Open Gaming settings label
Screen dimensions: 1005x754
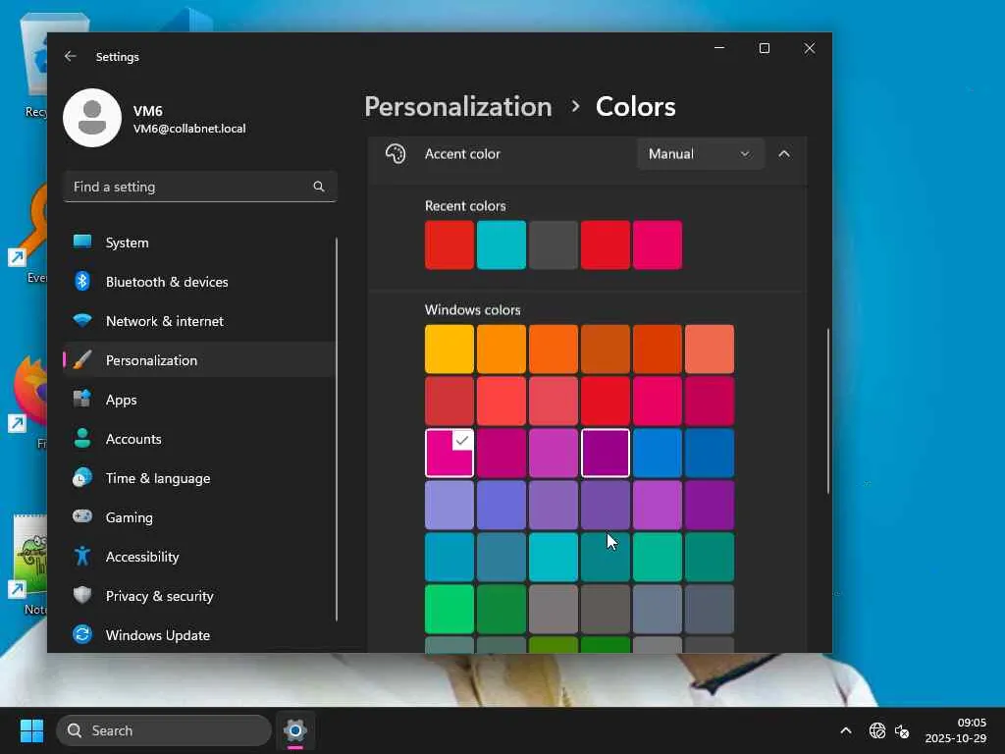point(130,517)
